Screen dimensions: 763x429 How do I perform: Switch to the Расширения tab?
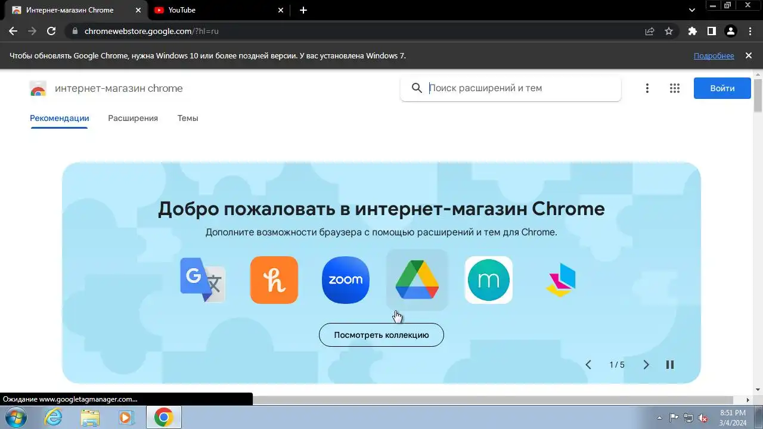[x=133, y=119]
